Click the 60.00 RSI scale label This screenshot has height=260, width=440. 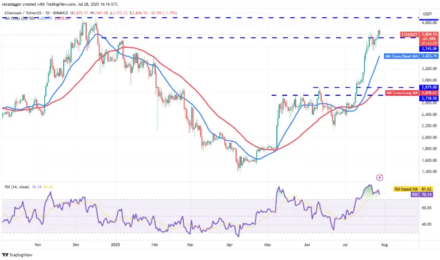pyautogui.click(x=427, y=208)
